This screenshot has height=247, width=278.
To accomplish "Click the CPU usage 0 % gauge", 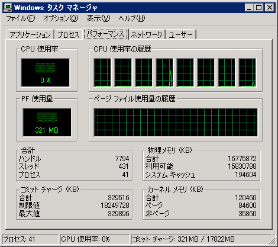I will point(46,72).
